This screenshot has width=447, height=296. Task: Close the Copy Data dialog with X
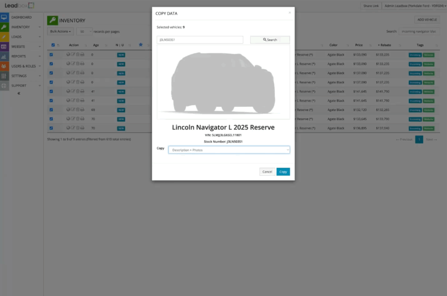290,13
